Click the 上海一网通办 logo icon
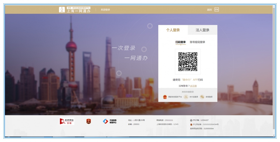The image size is (280, 142). tap(62, 10)
